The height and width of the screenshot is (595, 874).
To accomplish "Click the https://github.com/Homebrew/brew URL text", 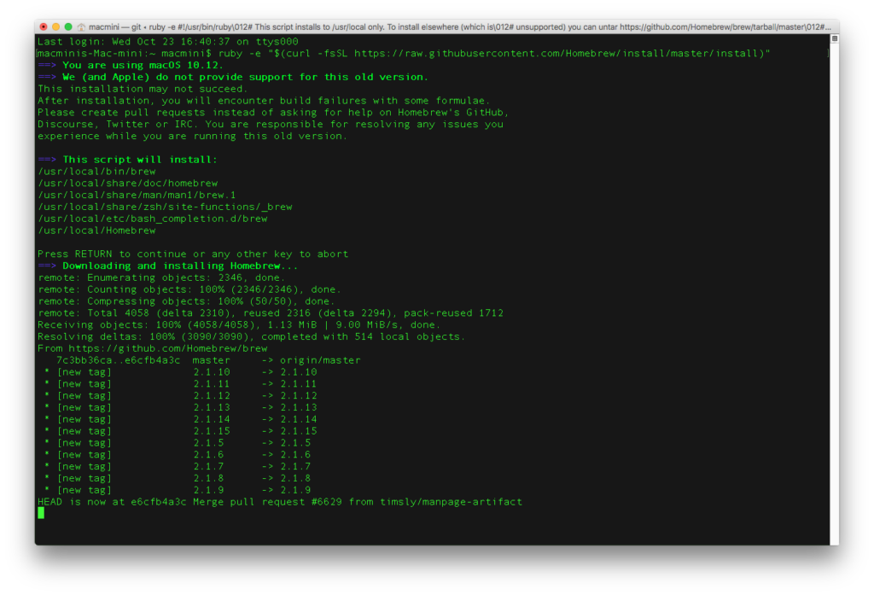I will pos(167,348).
